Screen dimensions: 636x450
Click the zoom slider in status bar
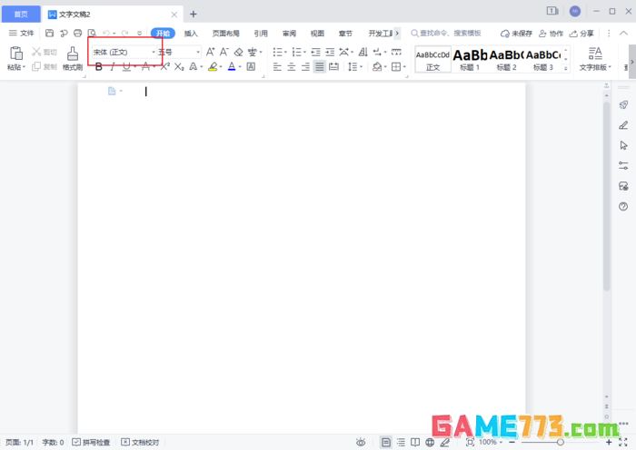(x=560, y=442)
